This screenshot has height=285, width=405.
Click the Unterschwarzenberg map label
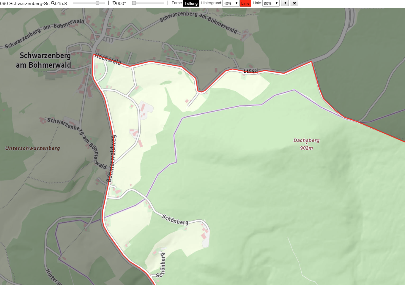pyautogui.click(x=33, y=148)
